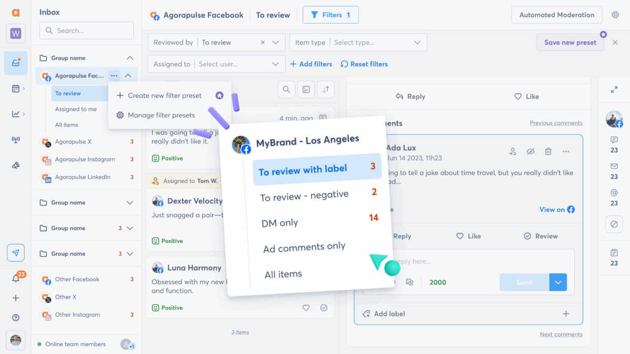Click the search magnifier icon above item list
630x354 pixels.
tap(286, 90)
